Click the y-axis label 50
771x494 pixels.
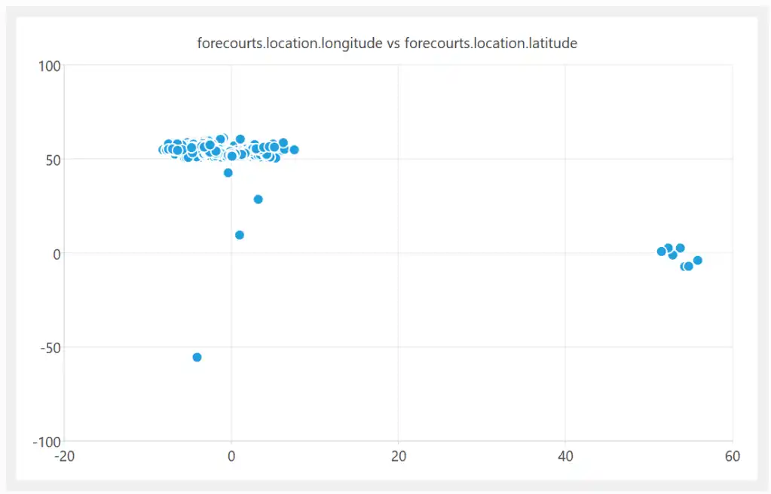[53, 160]
